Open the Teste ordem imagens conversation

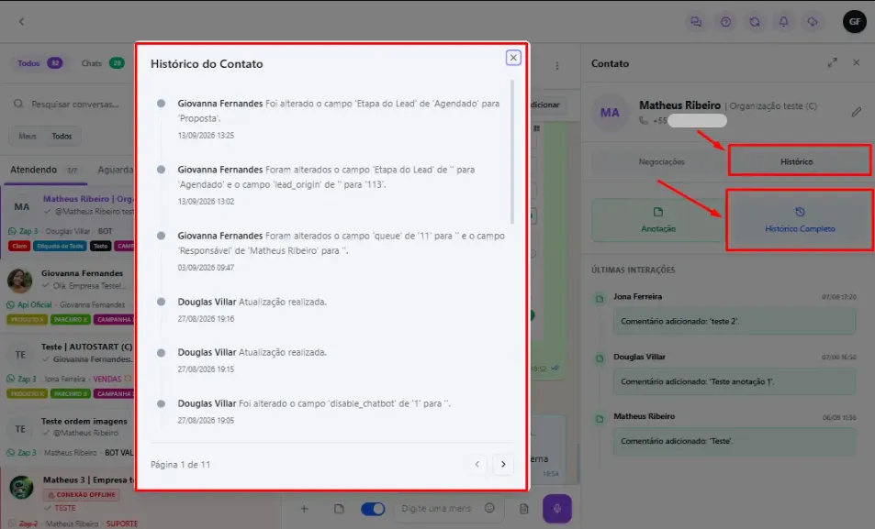(x=68, y=436)
